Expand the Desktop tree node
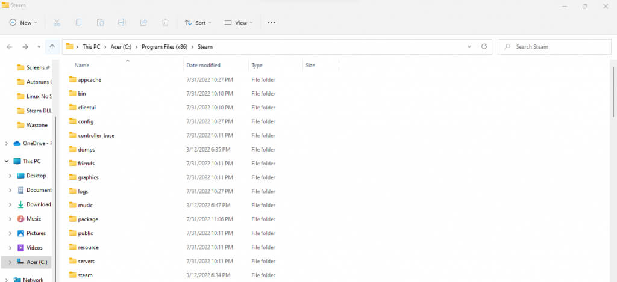This screenshot has height=282, width=617. click(10, 176)
